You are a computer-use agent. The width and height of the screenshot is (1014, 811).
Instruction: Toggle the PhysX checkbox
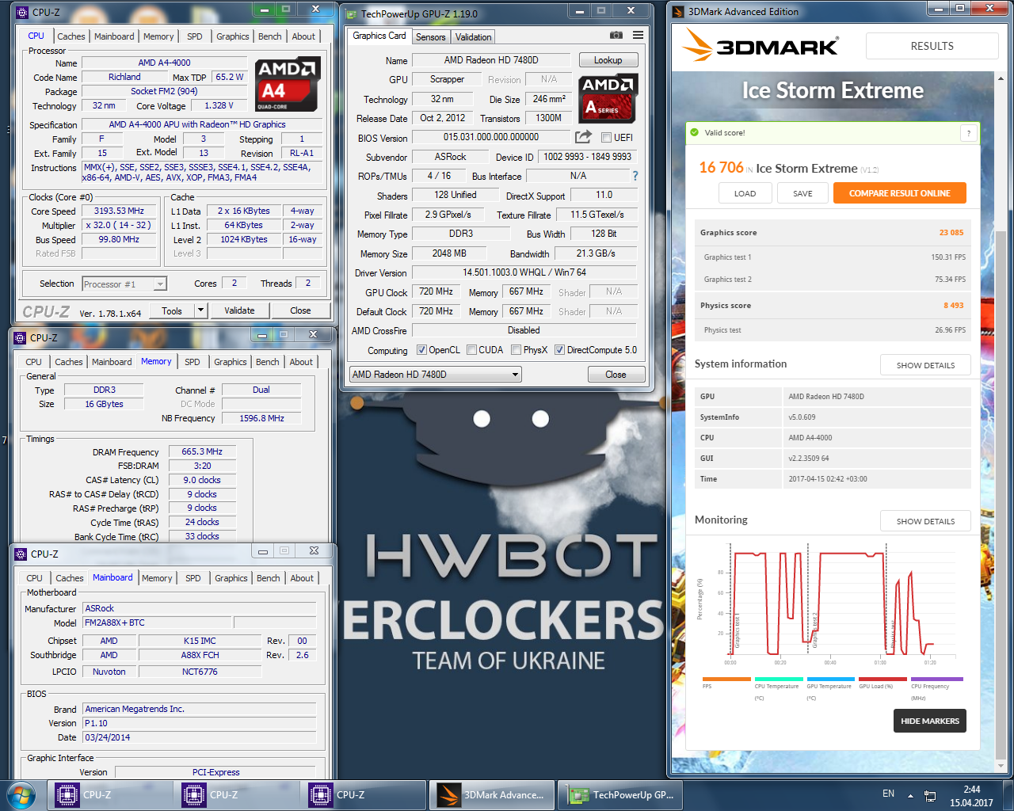516,350
